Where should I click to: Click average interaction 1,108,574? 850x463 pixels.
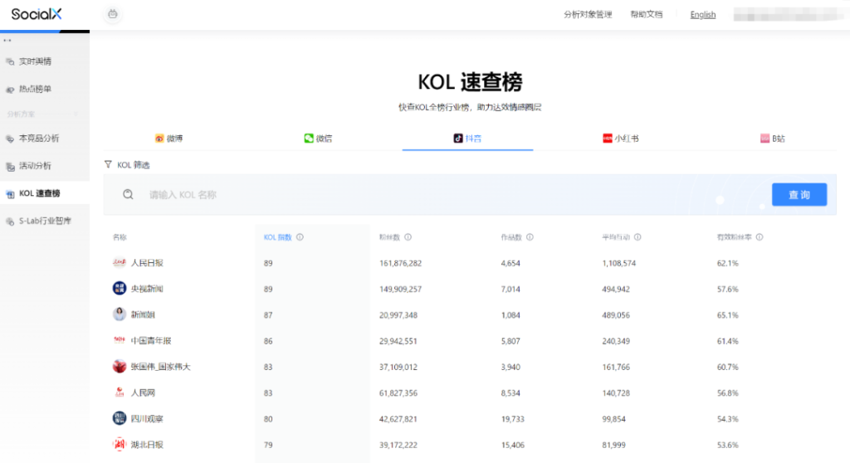pos(618,264)
